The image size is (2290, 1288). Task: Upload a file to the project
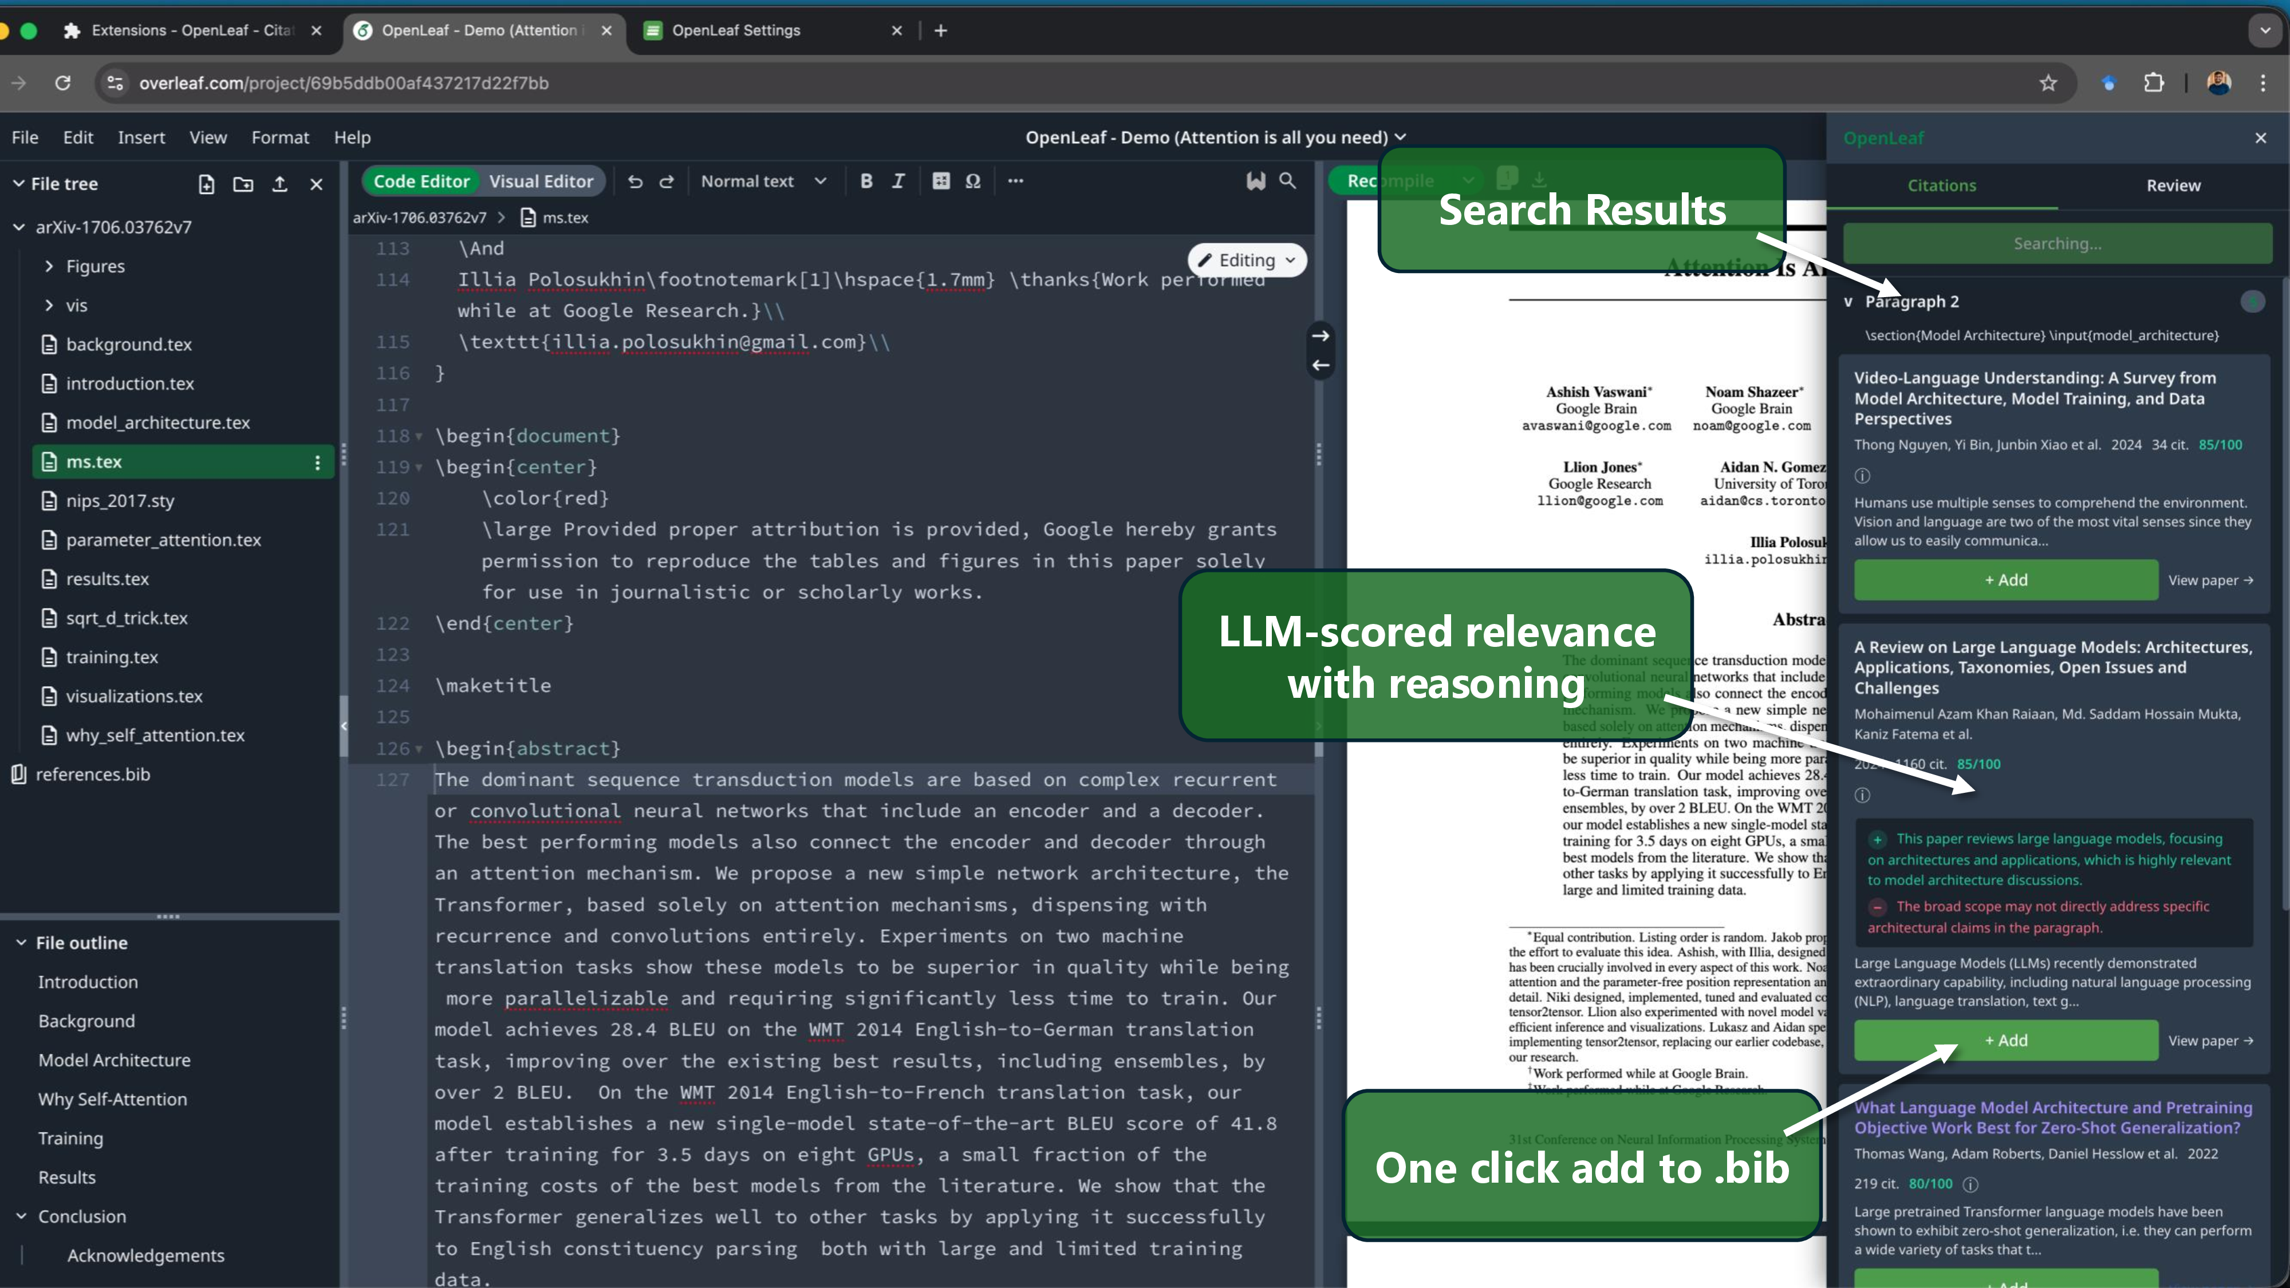tap(279, 184)
